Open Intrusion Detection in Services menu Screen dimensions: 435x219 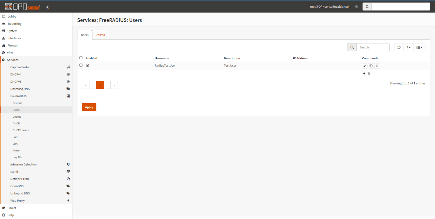point(23,164)
